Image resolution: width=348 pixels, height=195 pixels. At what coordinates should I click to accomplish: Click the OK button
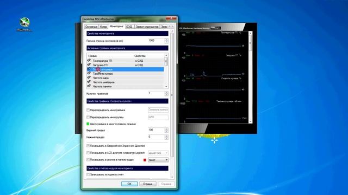129,184
